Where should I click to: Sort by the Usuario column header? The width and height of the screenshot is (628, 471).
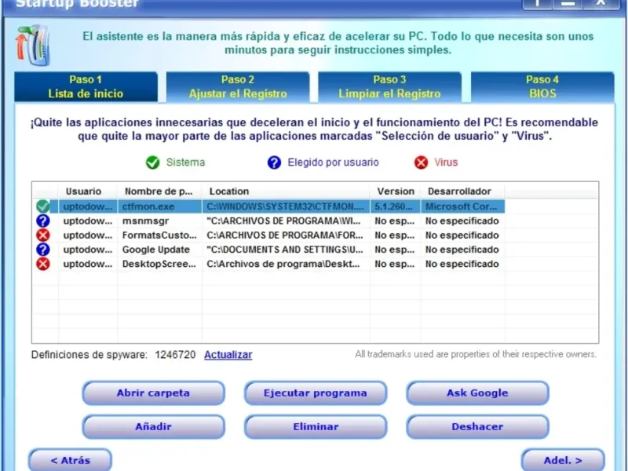(x=88, y=191)
